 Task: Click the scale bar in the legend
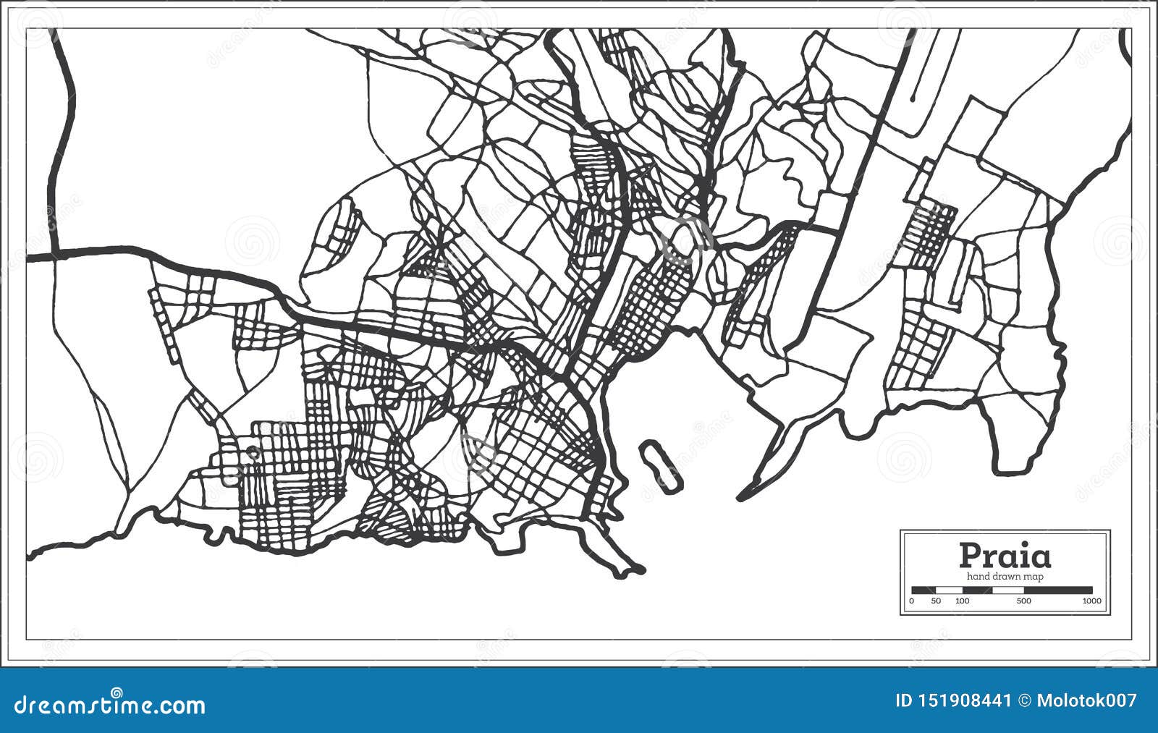tap(1002, 590)
